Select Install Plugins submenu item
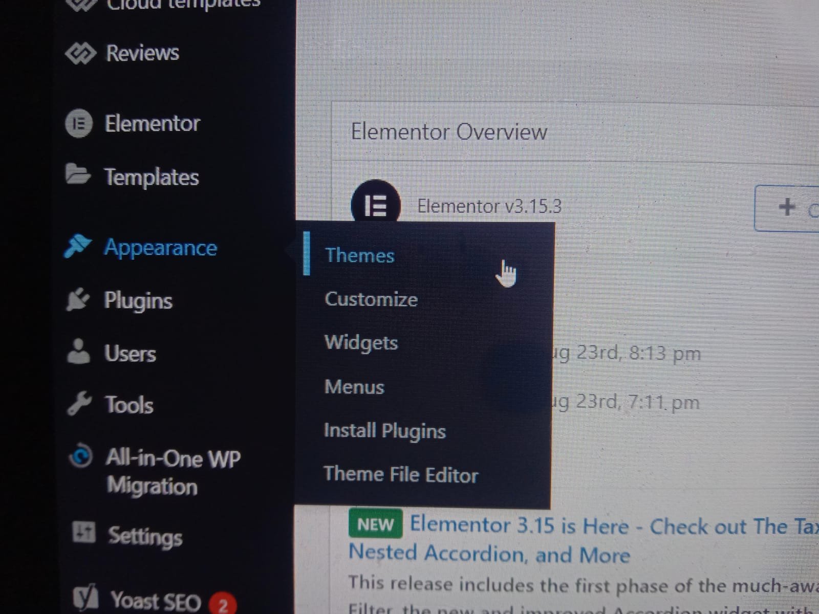Viewport: 819px width, 614px height. 384,431
